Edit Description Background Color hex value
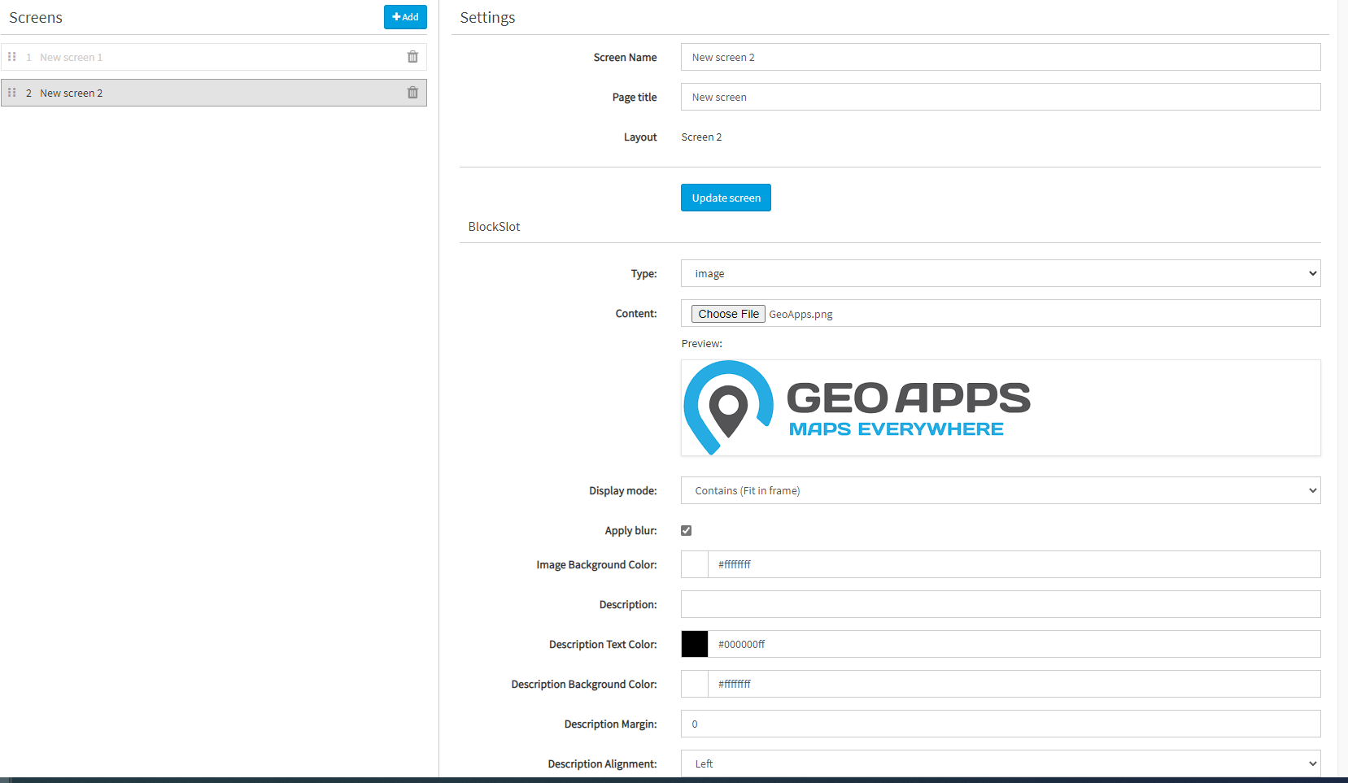Viewport: 1348px width, 783px height. tap(1014, 684)
